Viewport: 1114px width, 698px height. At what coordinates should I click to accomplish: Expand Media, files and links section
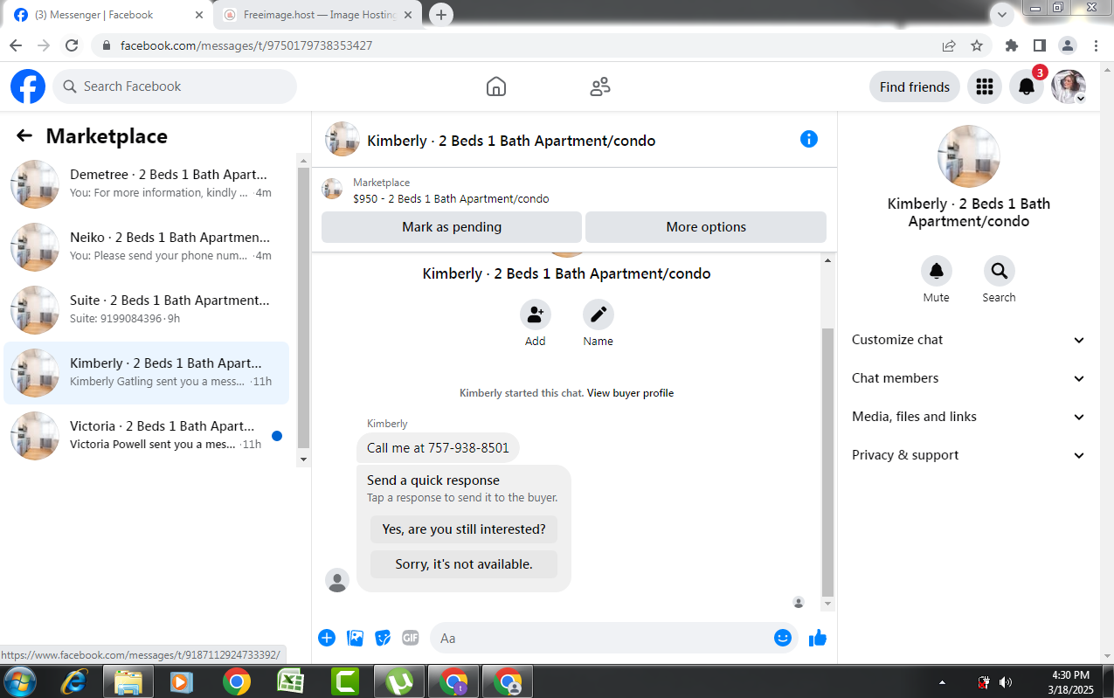pos(968,417)
